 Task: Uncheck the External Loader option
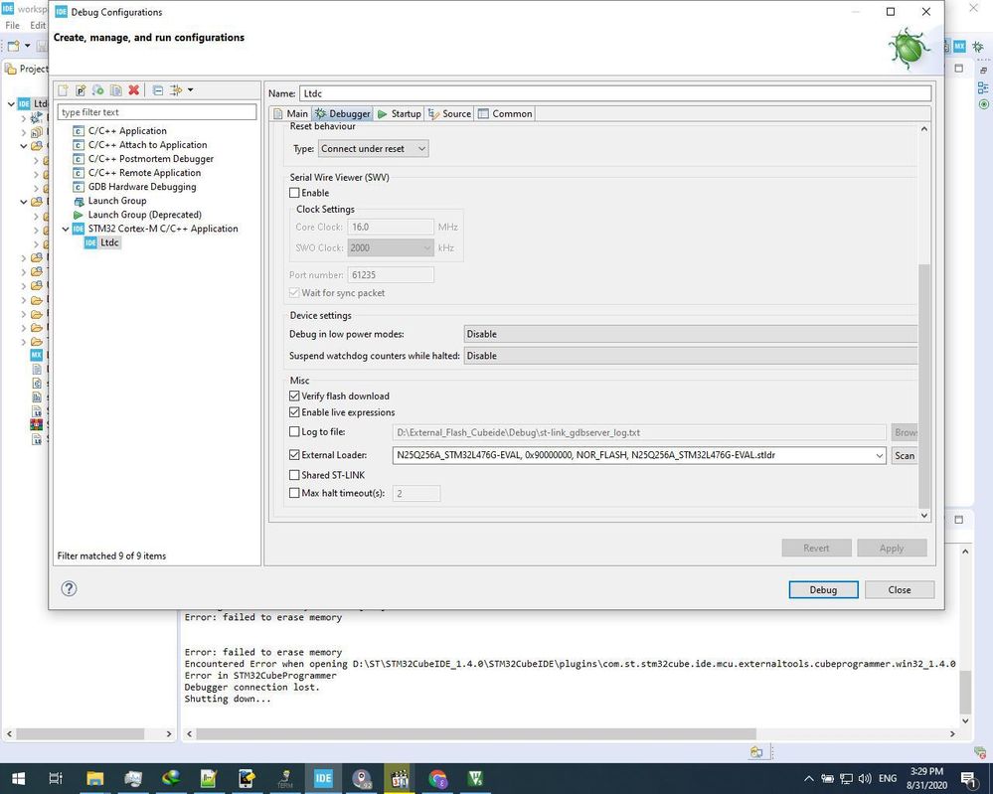click(x=294, y=454)
